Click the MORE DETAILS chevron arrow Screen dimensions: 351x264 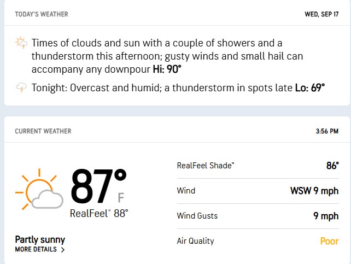point(63,250)
